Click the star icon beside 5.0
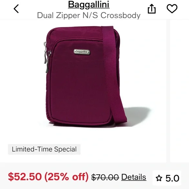The width and height of the screenshot is (189, 189). tap(159, 178)
